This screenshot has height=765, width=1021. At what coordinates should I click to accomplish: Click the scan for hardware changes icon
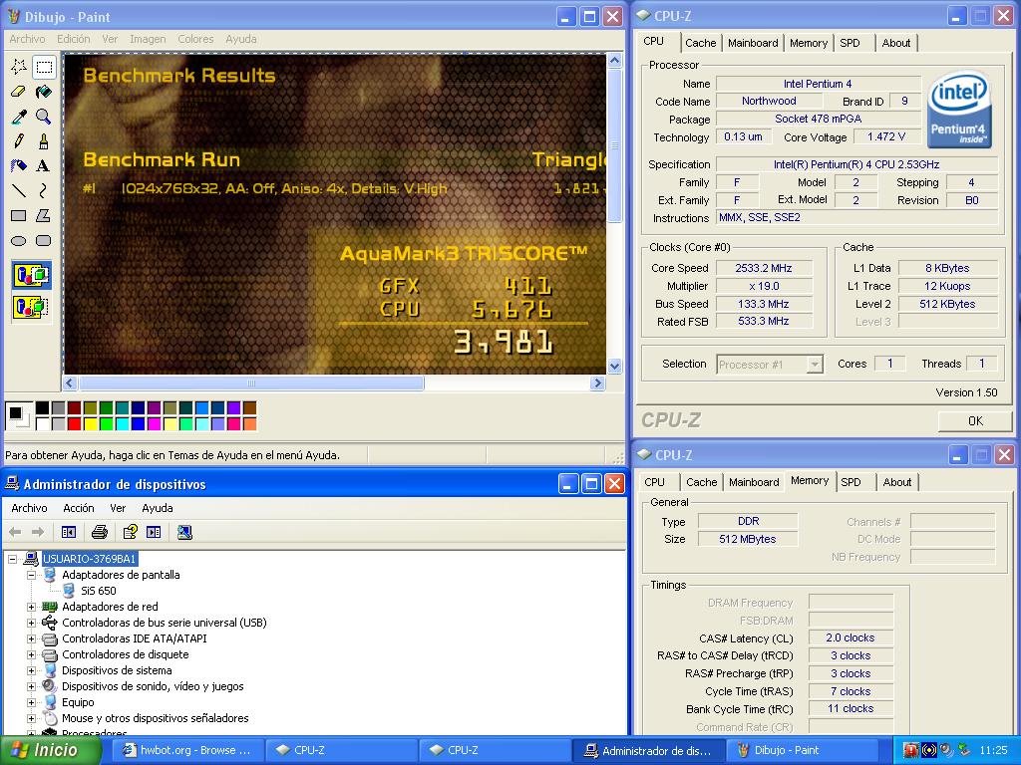click(x=184, y=532)
